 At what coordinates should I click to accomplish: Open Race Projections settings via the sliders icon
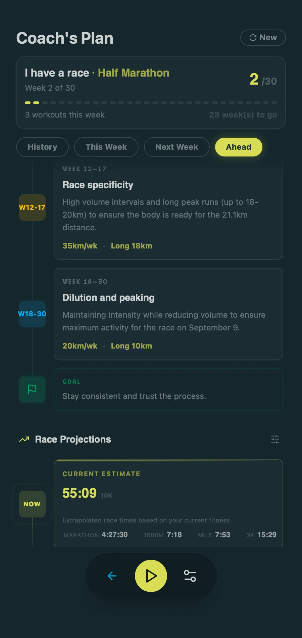(275, 439)
